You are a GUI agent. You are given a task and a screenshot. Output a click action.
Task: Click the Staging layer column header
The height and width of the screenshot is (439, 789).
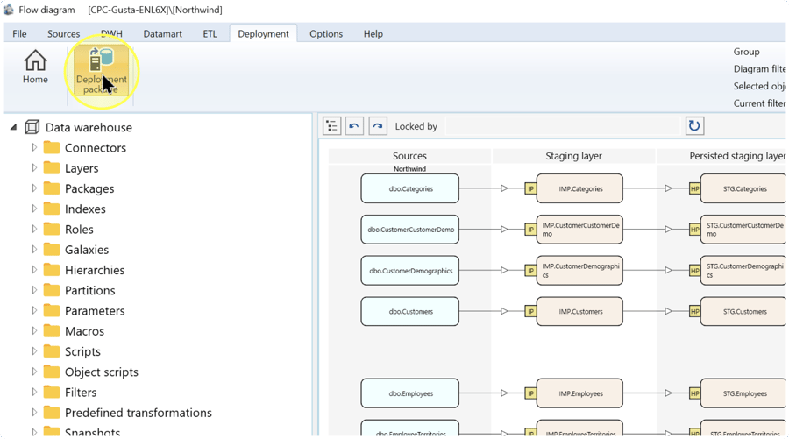point(573,156)
